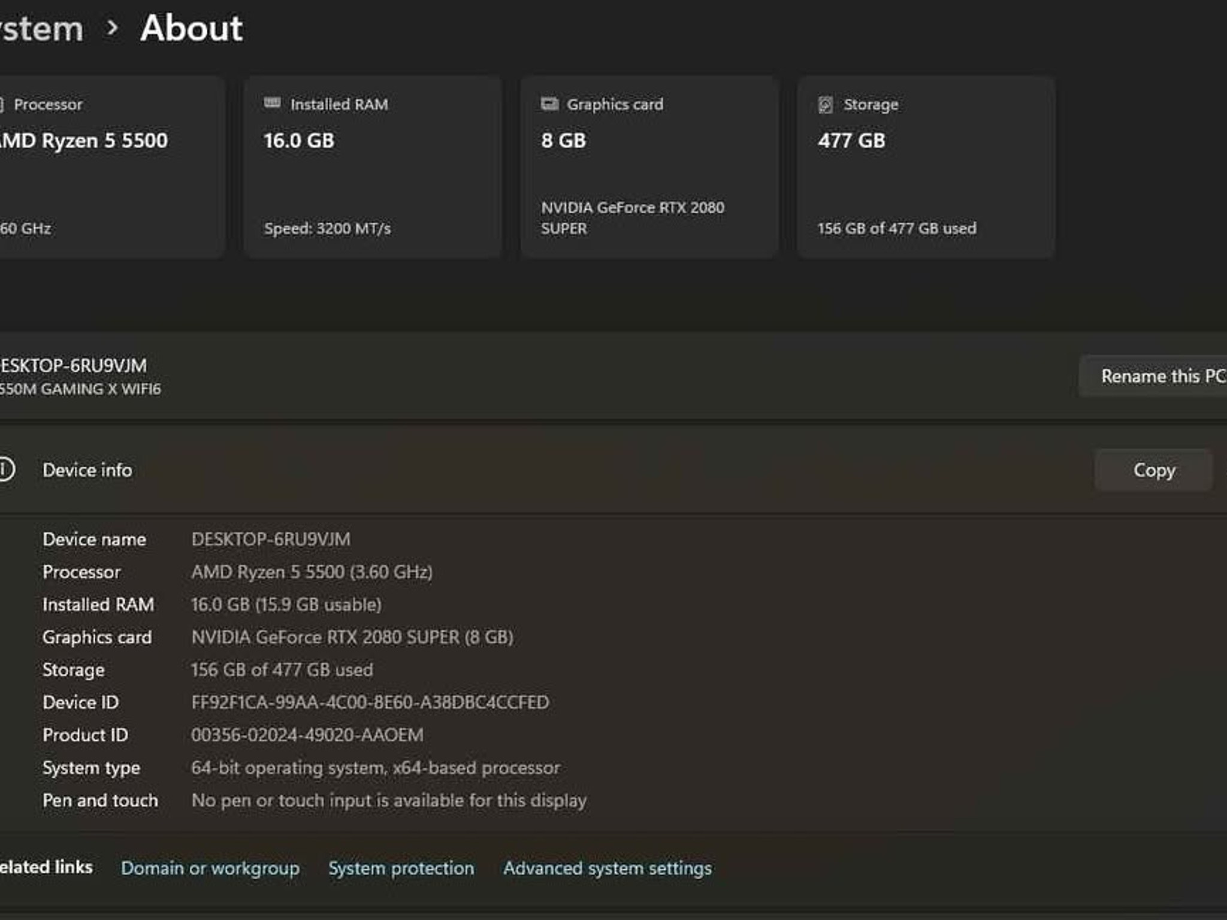Click Rename this PC button
The image size is (1227, 920).
[x=1154, y=376]
